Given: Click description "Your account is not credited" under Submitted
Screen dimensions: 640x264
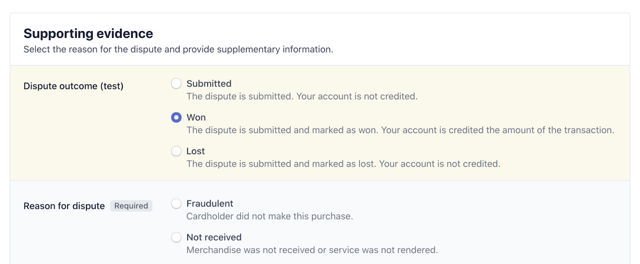Looking at the screenshot, I should pyautogui.click(x=302, y=97).
